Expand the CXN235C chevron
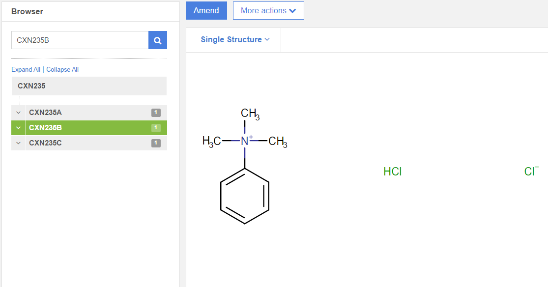The height and width of the screenshot is (287, 548). point(18,143)
